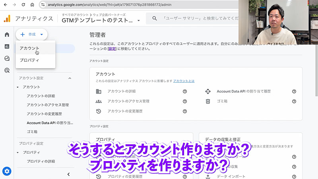Click the trash can icon beside ゴミ箱

pos(208,101)
